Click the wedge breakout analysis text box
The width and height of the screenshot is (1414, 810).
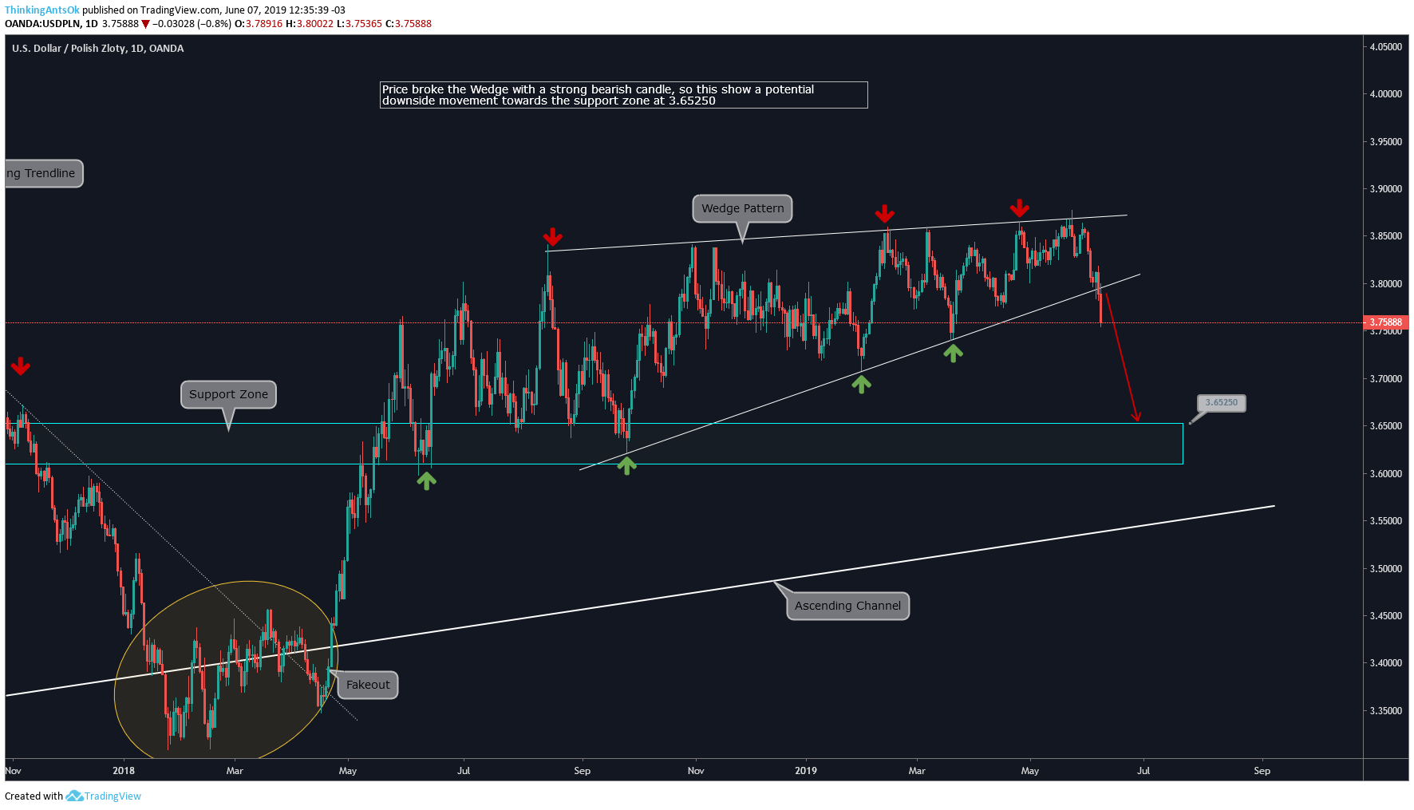coord(623,95)
